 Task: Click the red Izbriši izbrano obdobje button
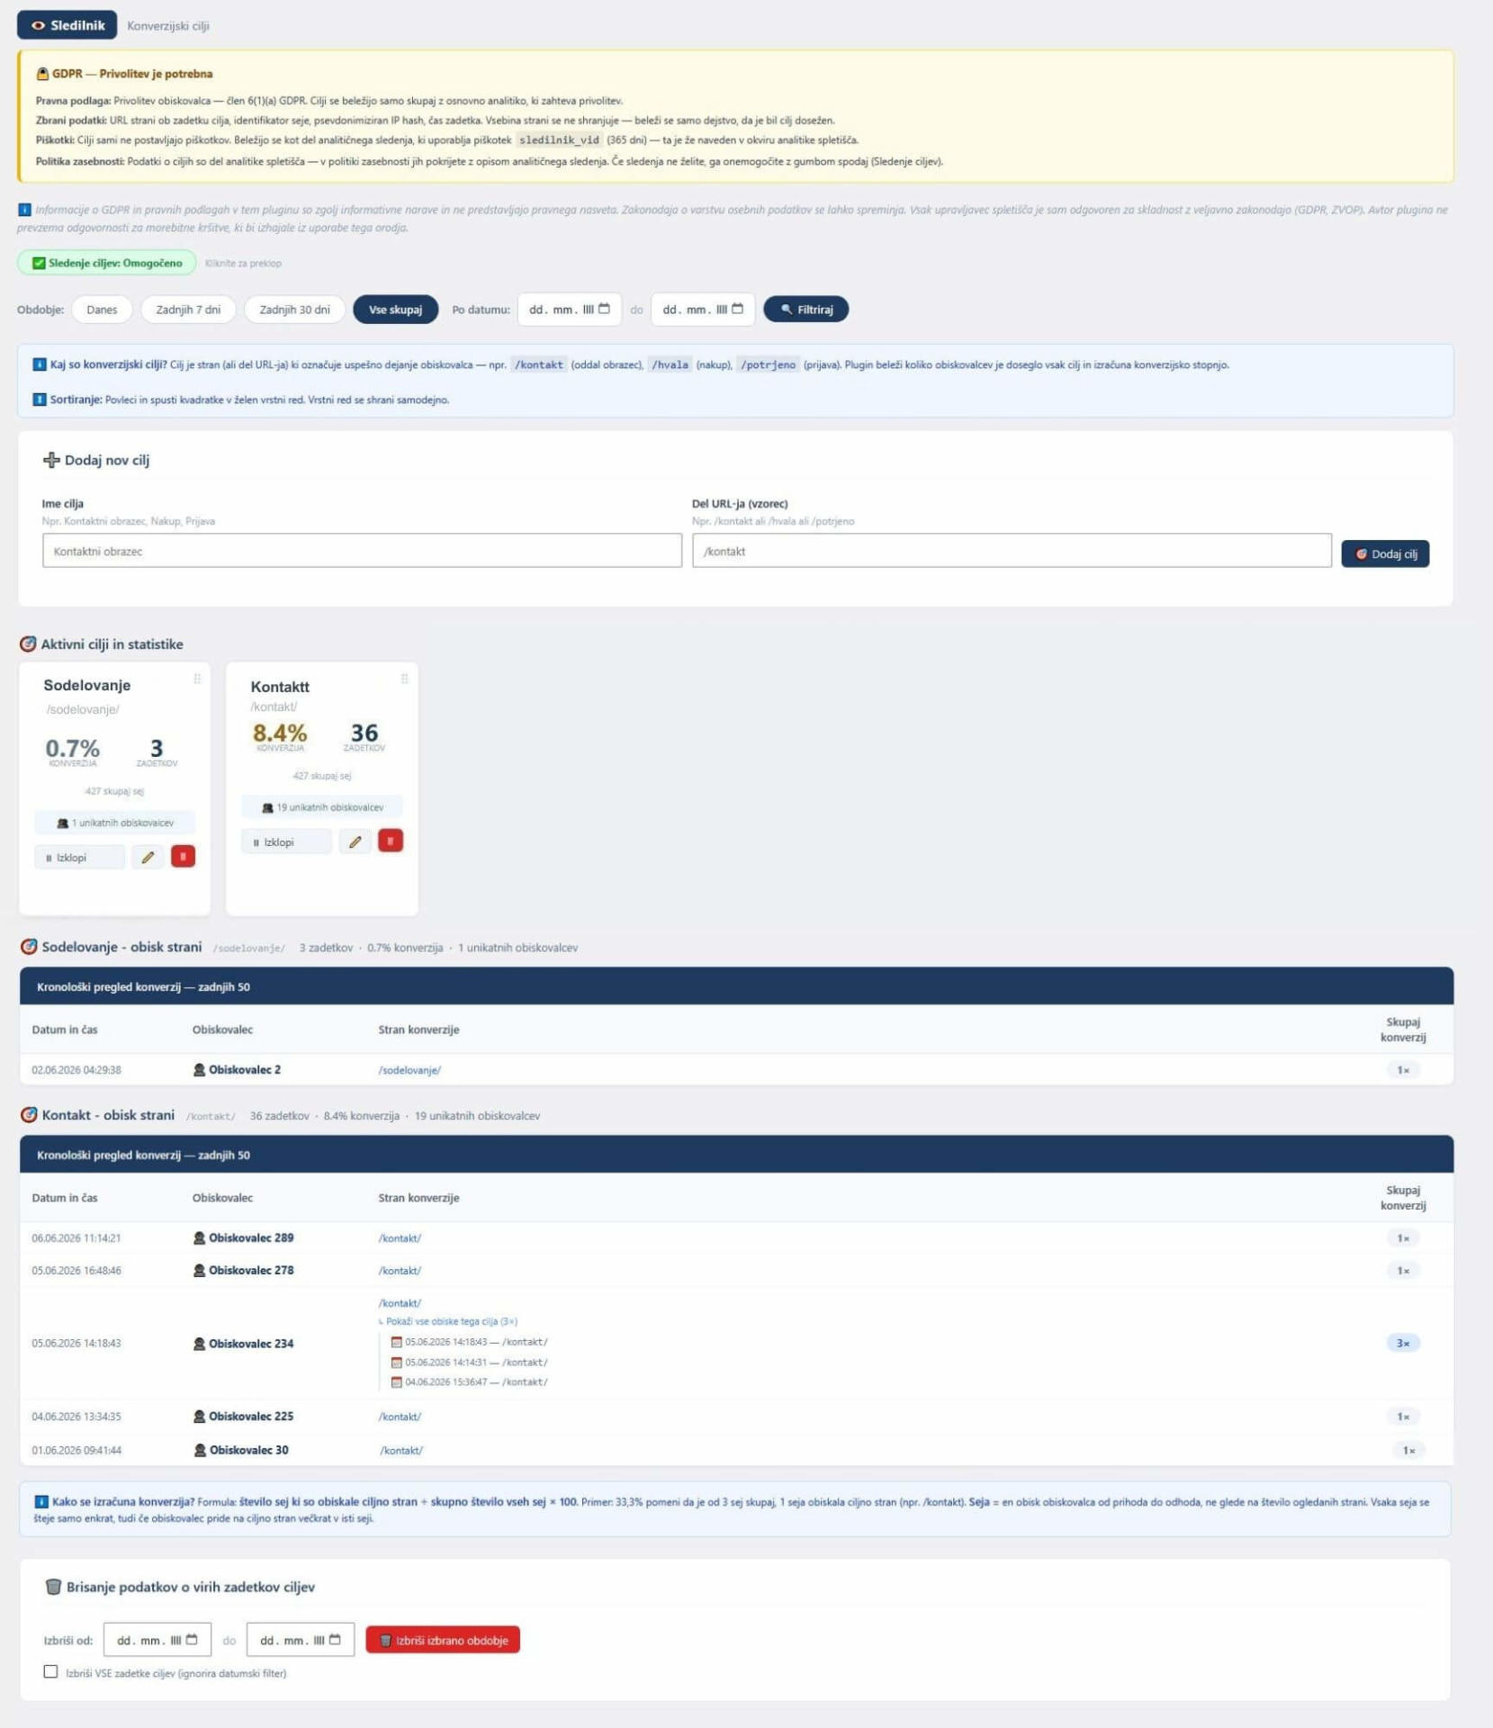443,1641
